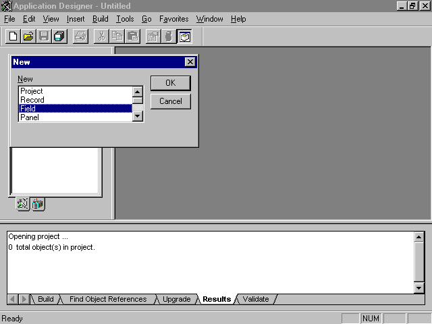Select Project in the New list

(x=75, y=91)
